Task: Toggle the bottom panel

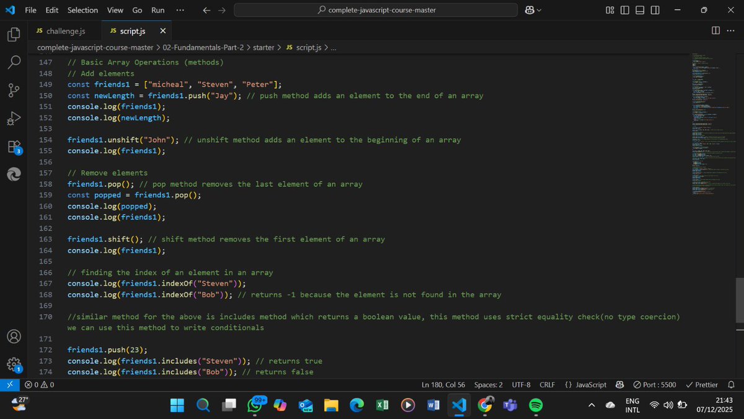Action: 640,10
